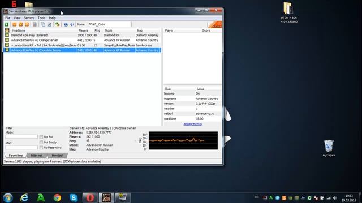This screenshot has width=362, height=203.
Task: Click the Delete Server toolbar icon
Action: click(20, 24)
